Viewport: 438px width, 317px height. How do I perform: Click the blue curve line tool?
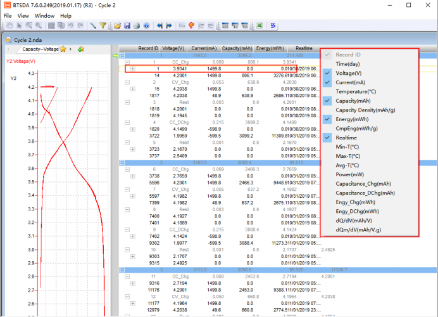[x=93, y=26]
